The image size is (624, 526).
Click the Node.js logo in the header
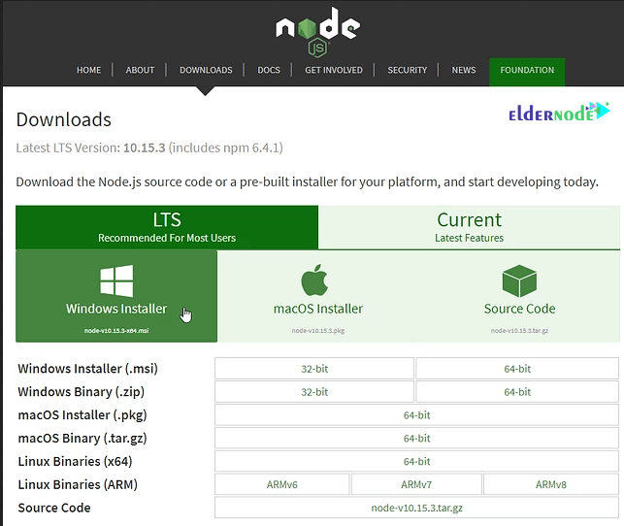click(317, 31)
